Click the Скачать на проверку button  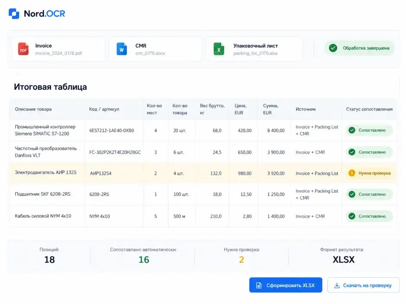[x=363, y=285]
